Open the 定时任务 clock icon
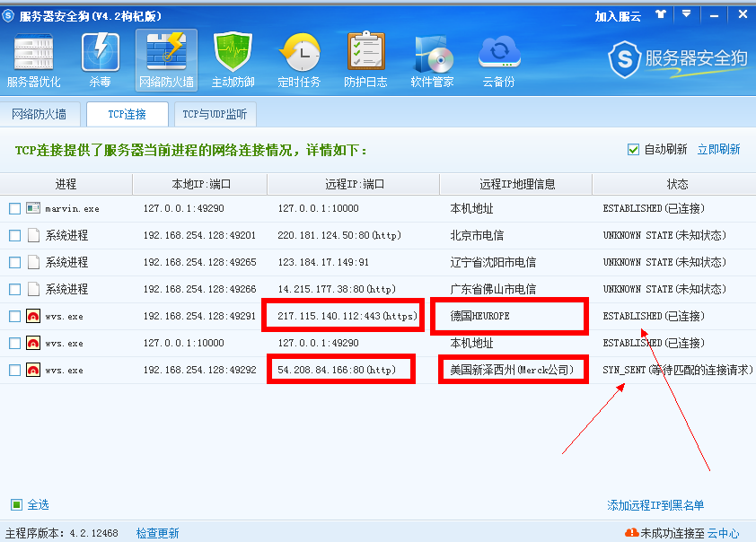 point(299,60)
